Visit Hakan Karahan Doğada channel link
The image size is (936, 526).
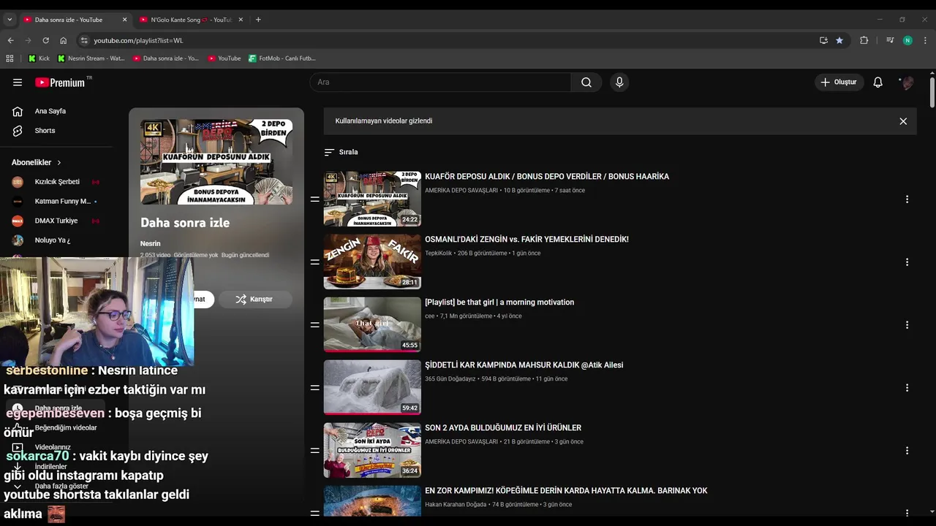(456, 505)
